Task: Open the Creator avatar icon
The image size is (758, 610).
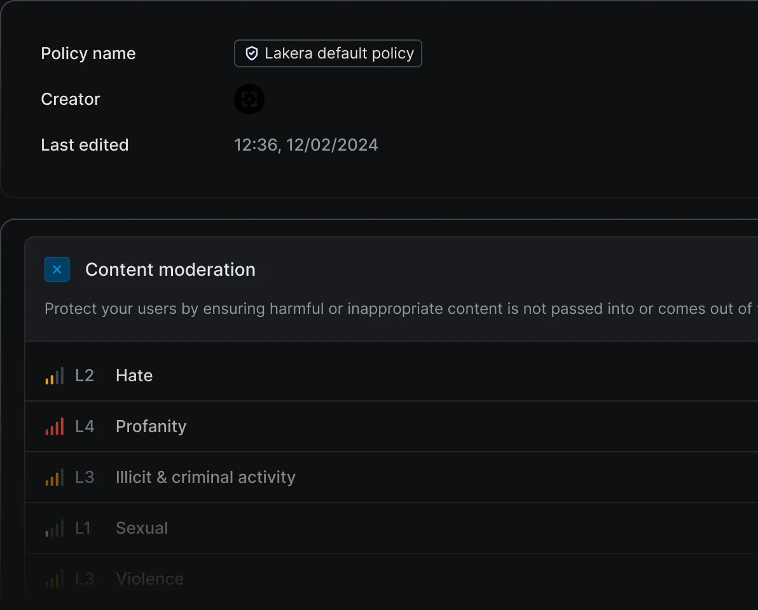Action: [249, 99]
